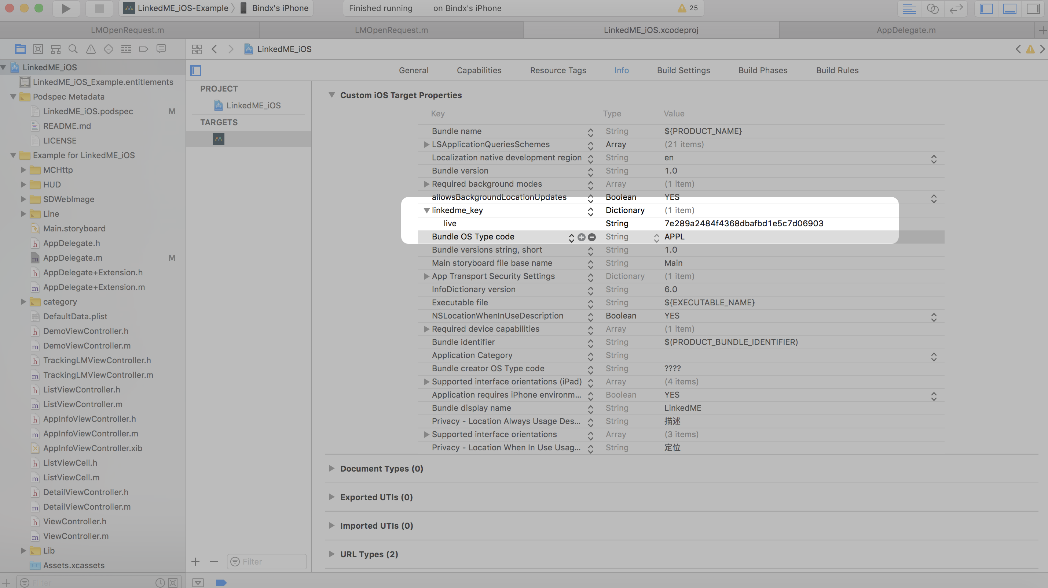The height and width of the screenshot is (588, 1048).
Task: Expand the MCHttp folder
Action: coord(23,170)
